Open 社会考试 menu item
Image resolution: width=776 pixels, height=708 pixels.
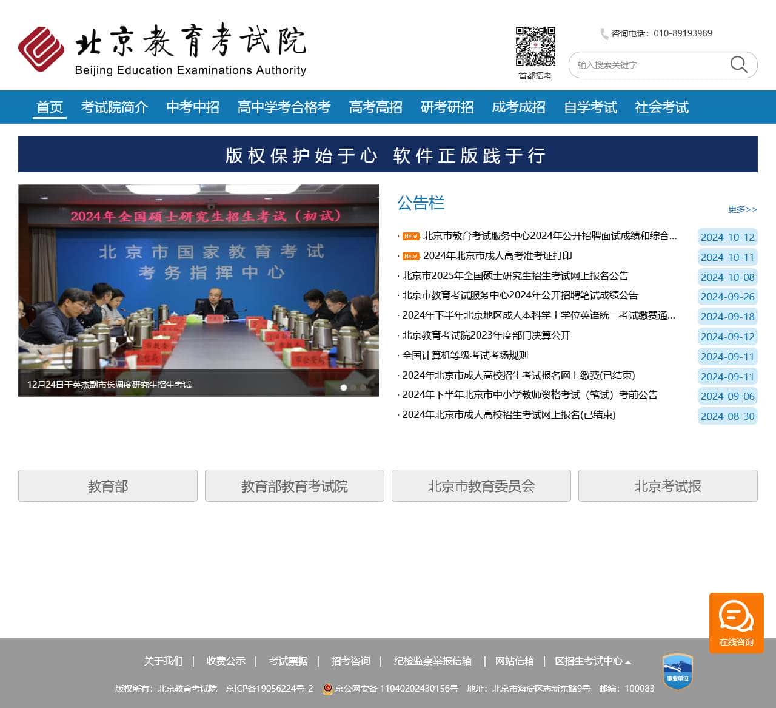(x=662, y=107)
